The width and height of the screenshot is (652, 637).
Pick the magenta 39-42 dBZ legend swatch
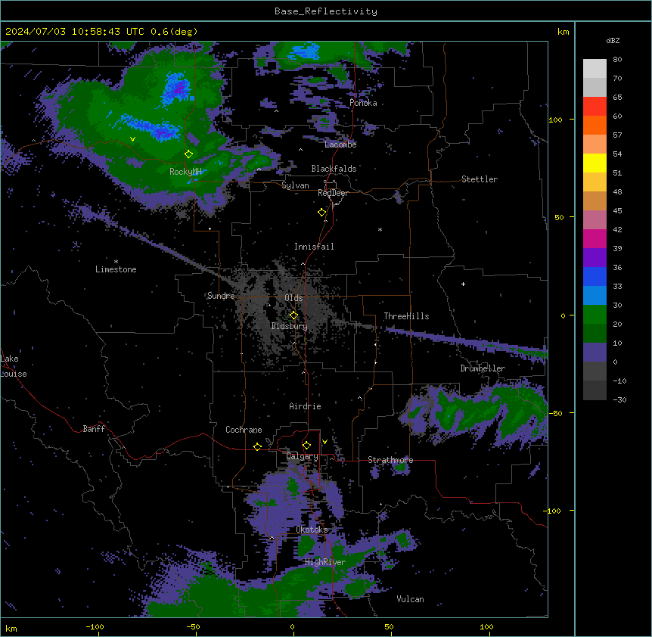pyautogui.click(x=595, y=238)
